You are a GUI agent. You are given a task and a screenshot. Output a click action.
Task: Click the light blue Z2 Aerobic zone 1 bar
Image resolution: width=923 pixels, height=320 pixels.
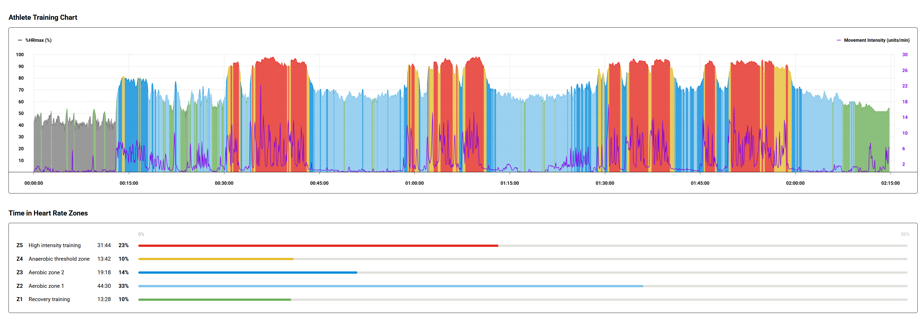pyautogui.click(x=390, y=286)
